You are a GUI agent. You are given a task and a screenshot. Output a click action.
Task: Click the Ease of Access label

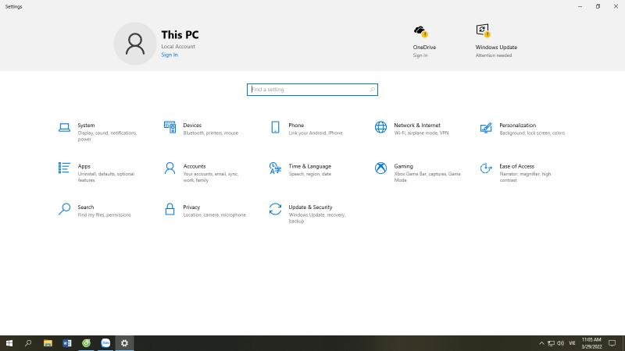pyautogui.click(x=516, y=166)
